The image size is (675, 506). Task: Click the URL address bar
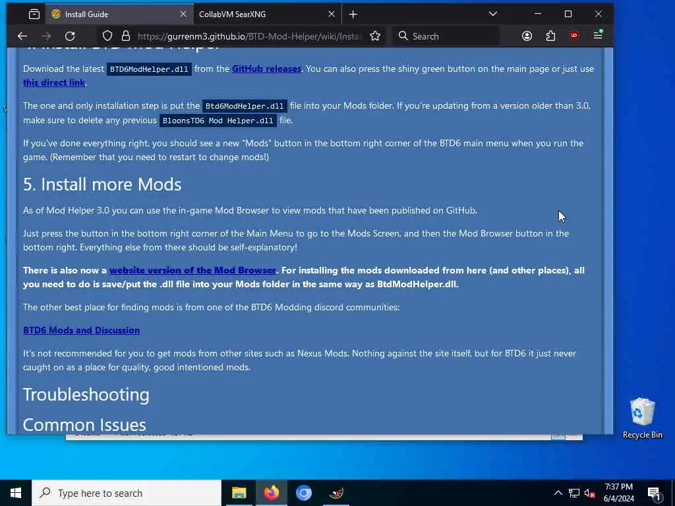point(249,36)
